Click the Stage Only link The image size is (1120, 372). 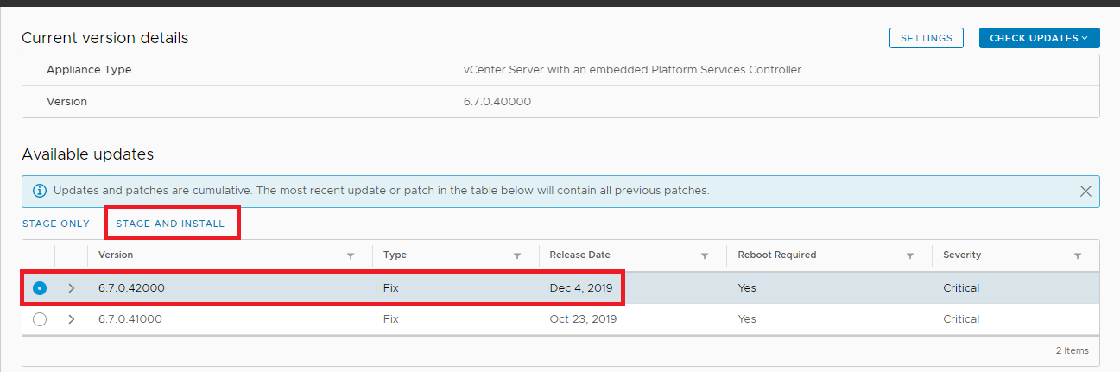(x=56, y=224)
